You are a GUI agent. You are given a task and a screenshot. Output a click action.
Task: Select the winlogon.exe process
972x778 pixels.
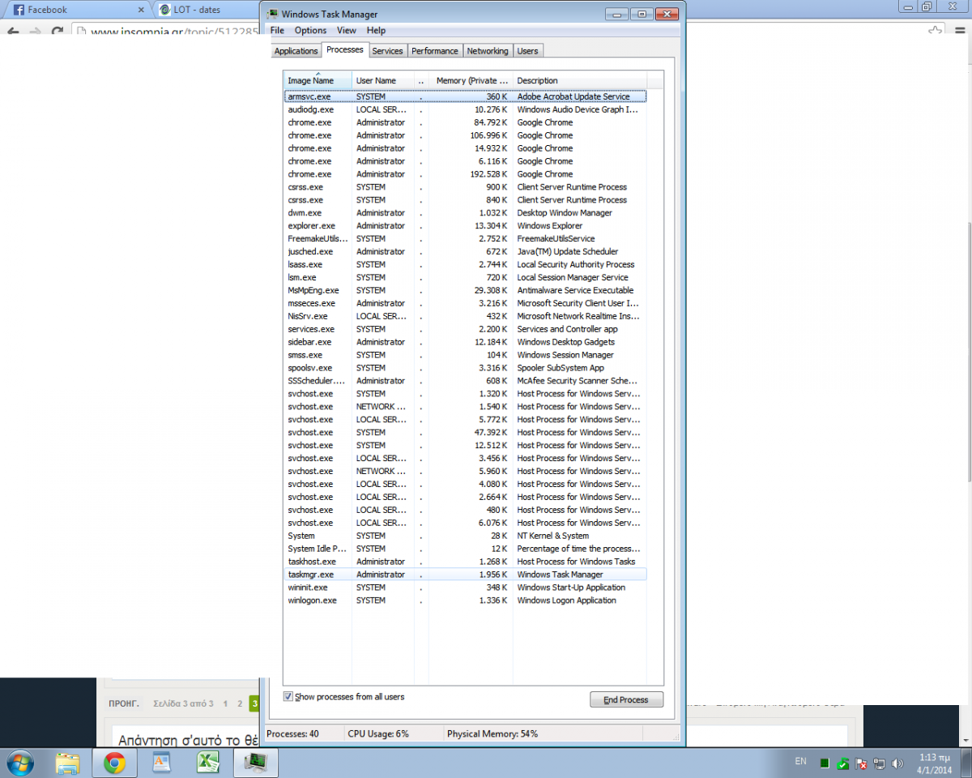coord(465,601)
